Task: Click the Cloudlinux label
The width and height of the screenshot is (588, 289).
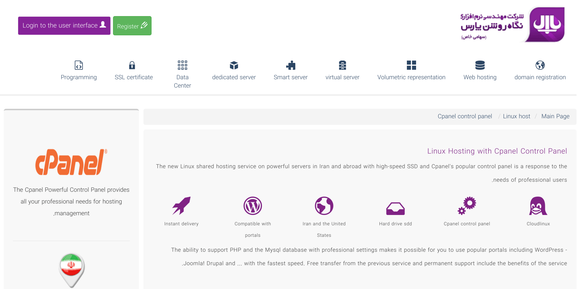Action: point(538,224)
